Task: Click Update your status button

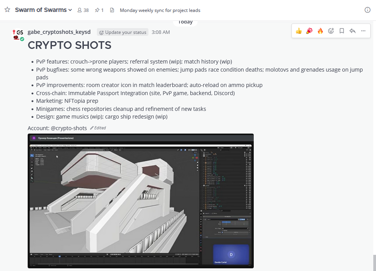Action: [x=123, y=32]
